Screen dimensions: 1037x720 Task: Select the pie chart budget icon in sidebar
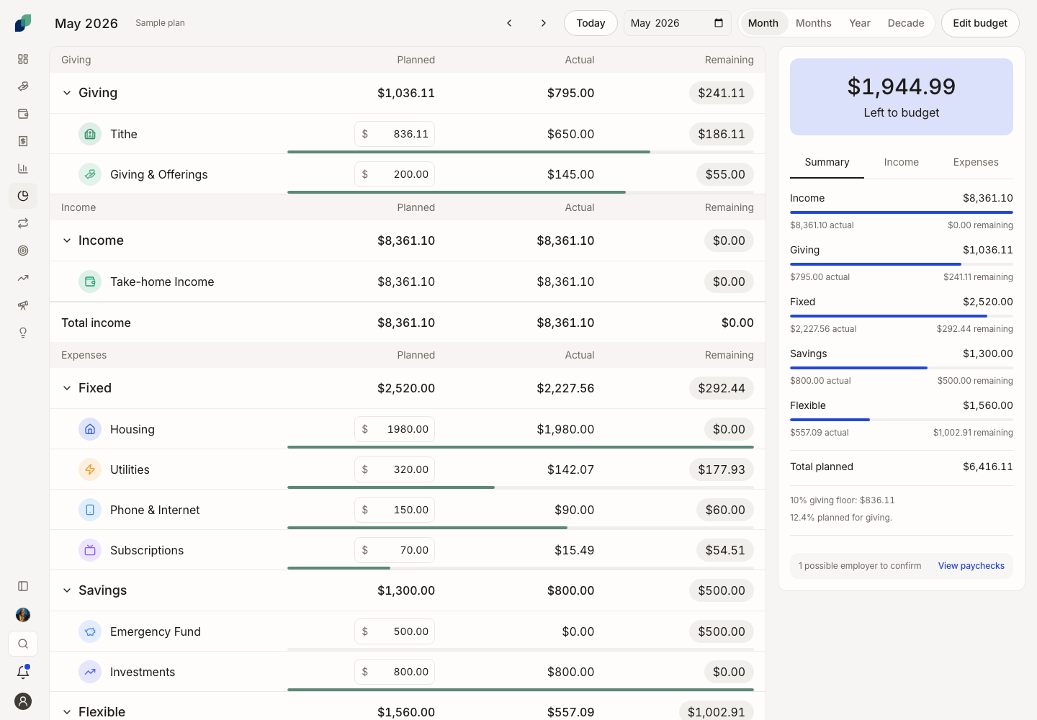23,196
